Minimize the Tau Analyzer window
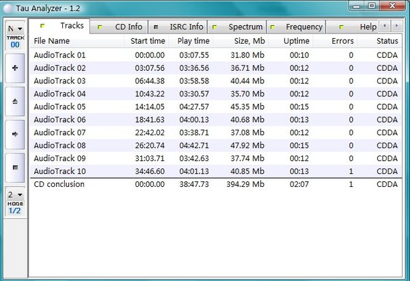410x281 pixels. click(x=357, y=5)
